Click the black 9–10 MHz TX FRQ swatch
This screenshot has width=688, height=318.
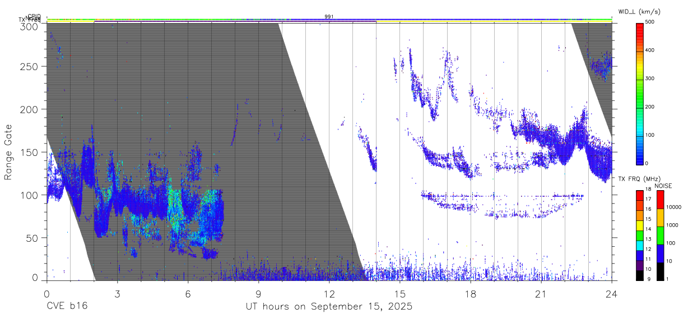click(x=639, y=275)
